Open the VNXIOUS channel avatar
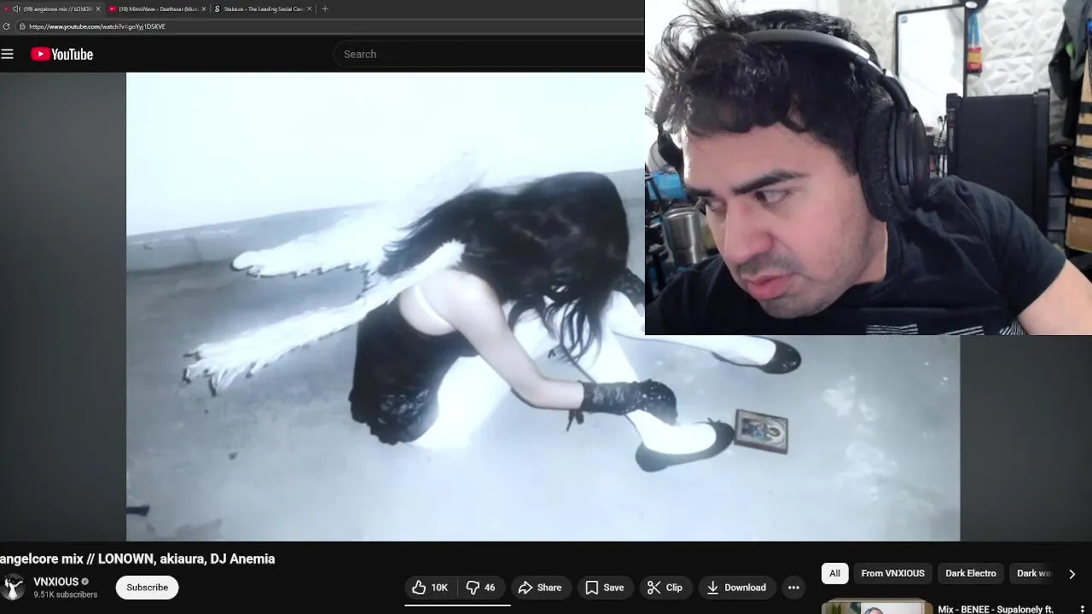Image resolution: width=1092 pixels, height=614 pixels. (13, 588)
